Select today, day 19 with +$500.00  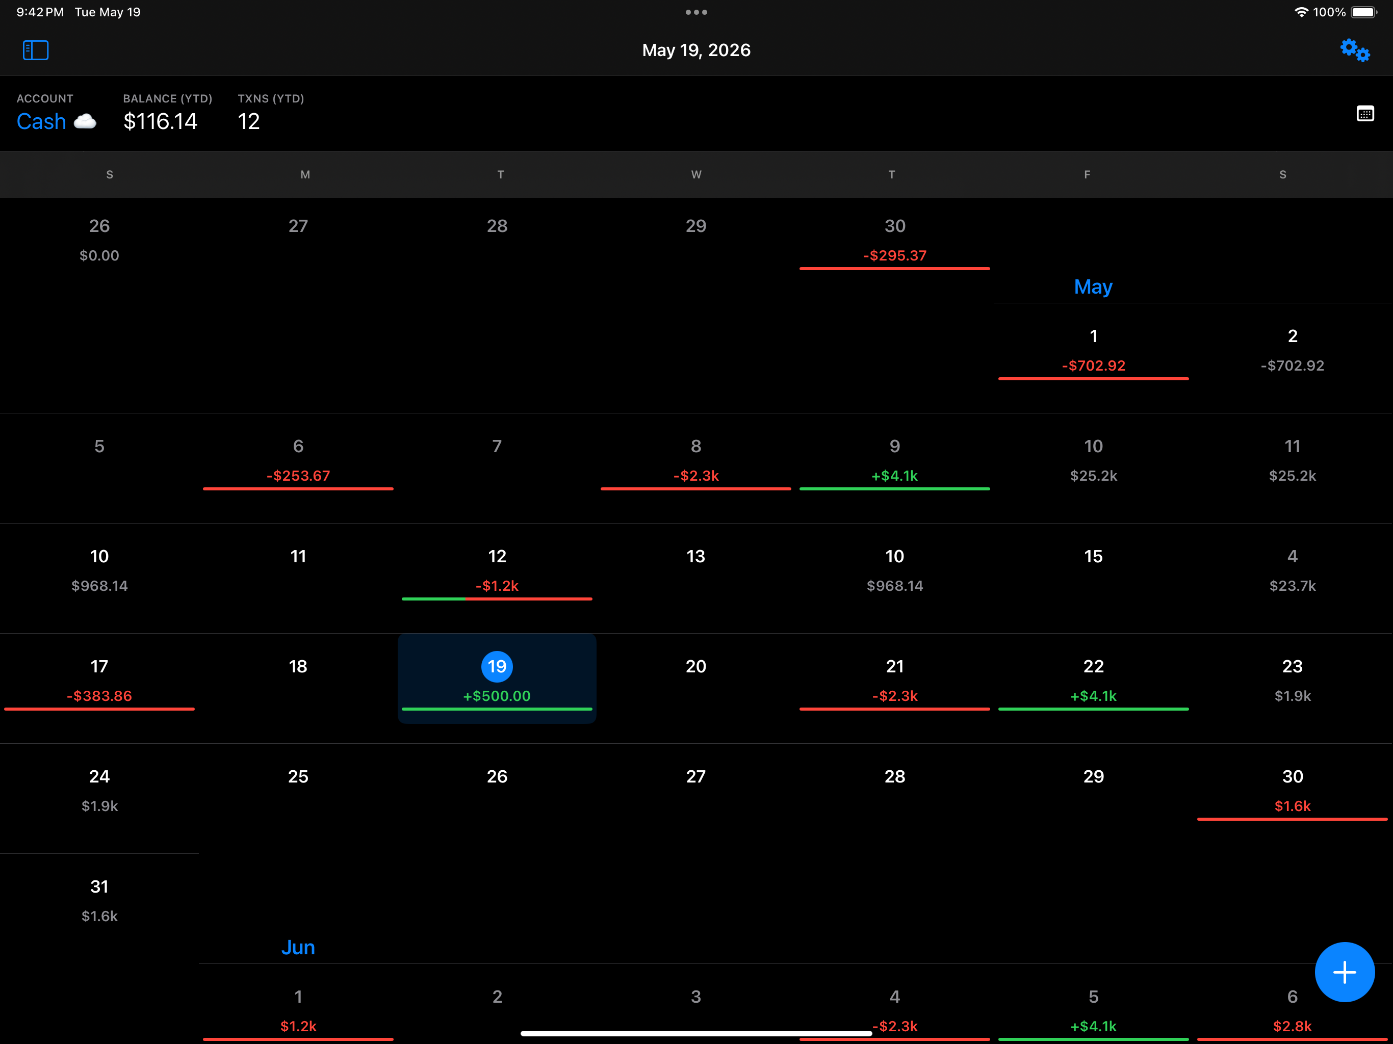click(497, 679)
